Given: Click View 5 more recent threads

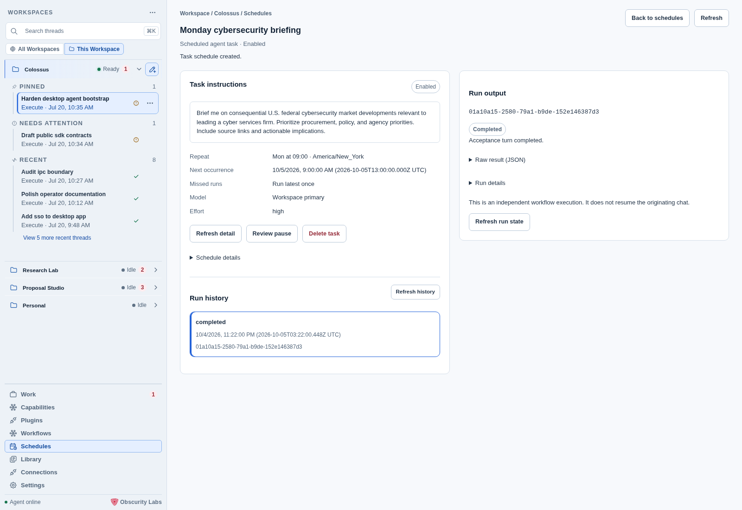Looking at the screenshot, I should point(57,238).
